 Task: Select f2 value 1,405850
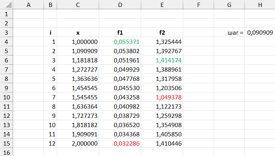point(162,134)
